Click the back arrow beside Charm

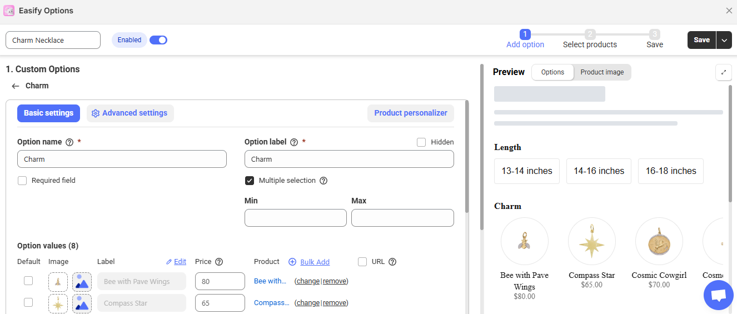click(16, 86)
